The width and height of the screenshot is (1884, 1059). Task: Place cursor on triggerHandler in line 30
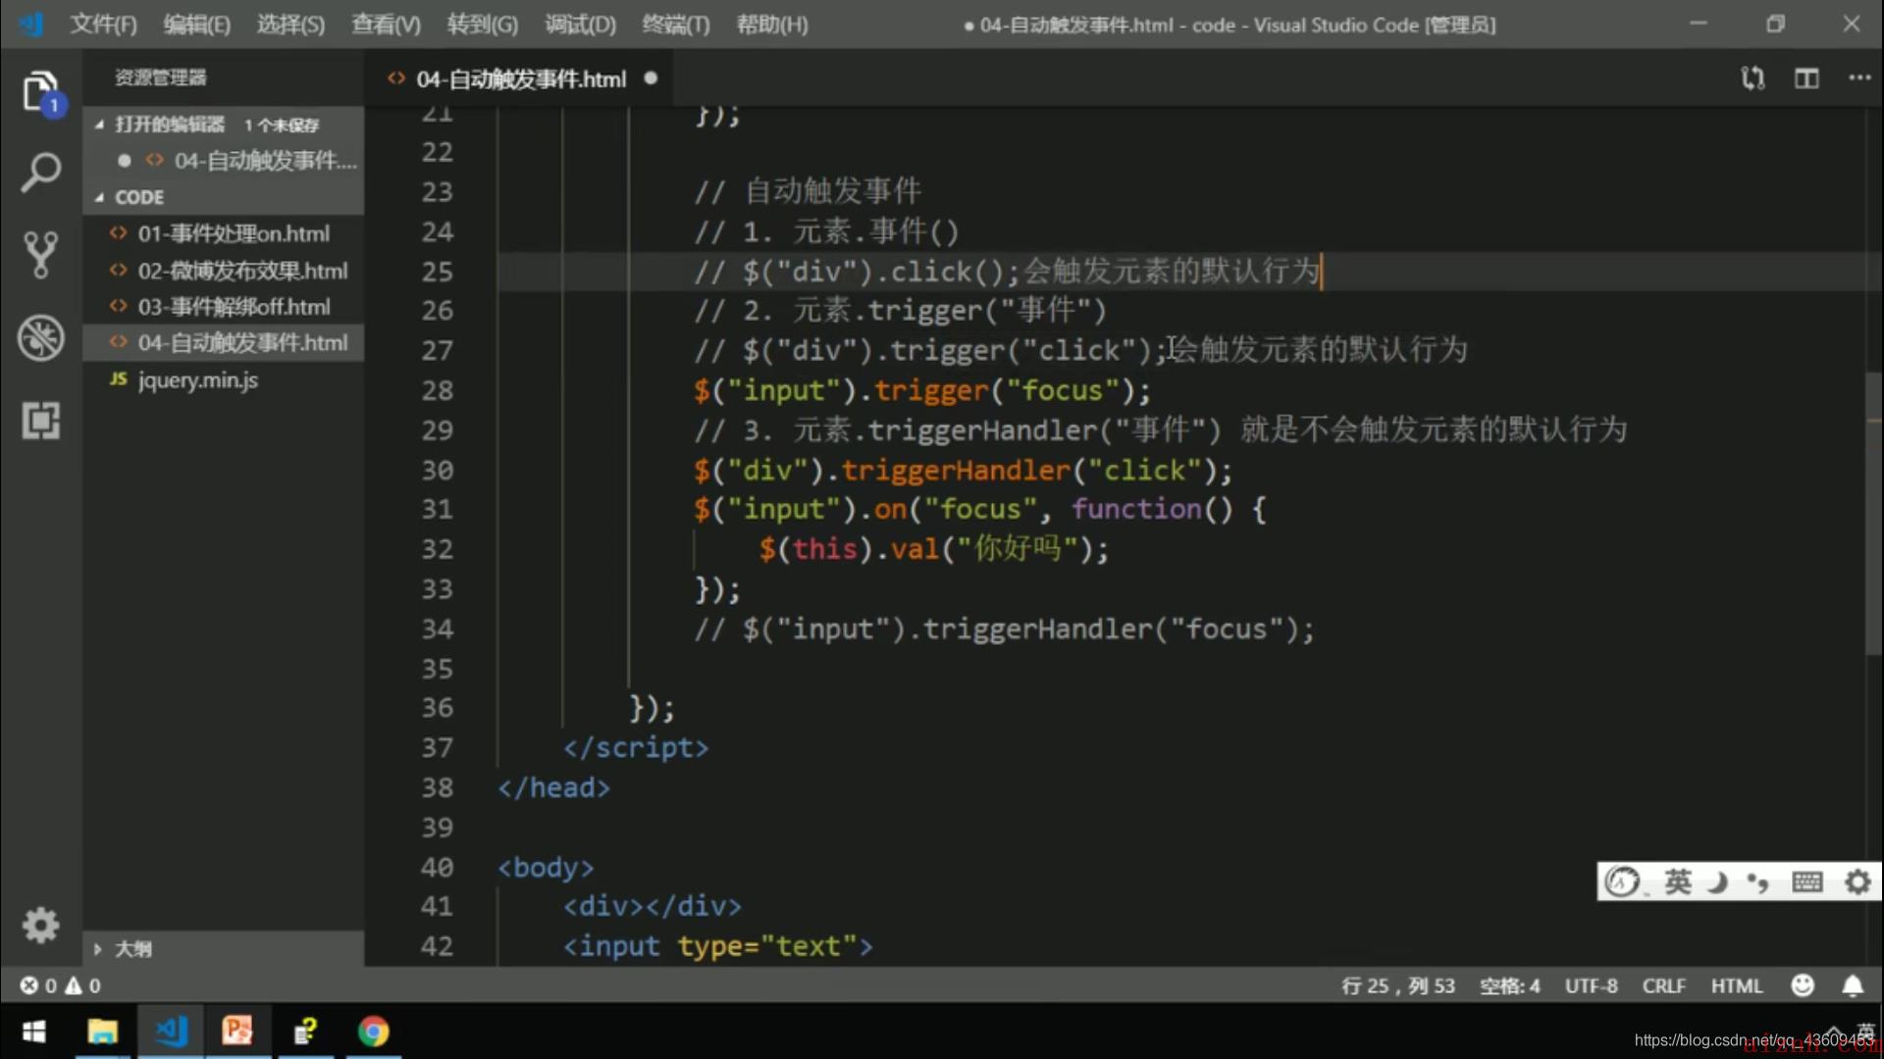[x=955, y=471]
